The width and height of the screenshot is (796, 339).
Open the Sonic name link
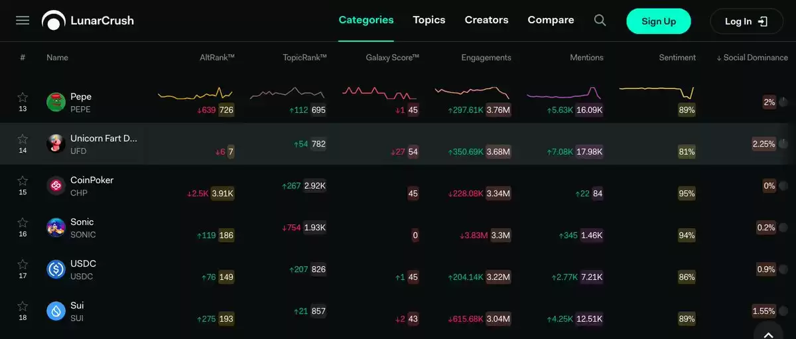[x=82, y=222]
